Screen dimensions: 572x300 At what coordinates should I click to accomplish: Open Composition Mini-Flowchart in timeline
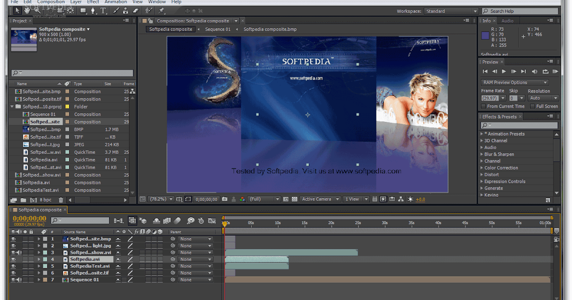click(x=119, y=220)
